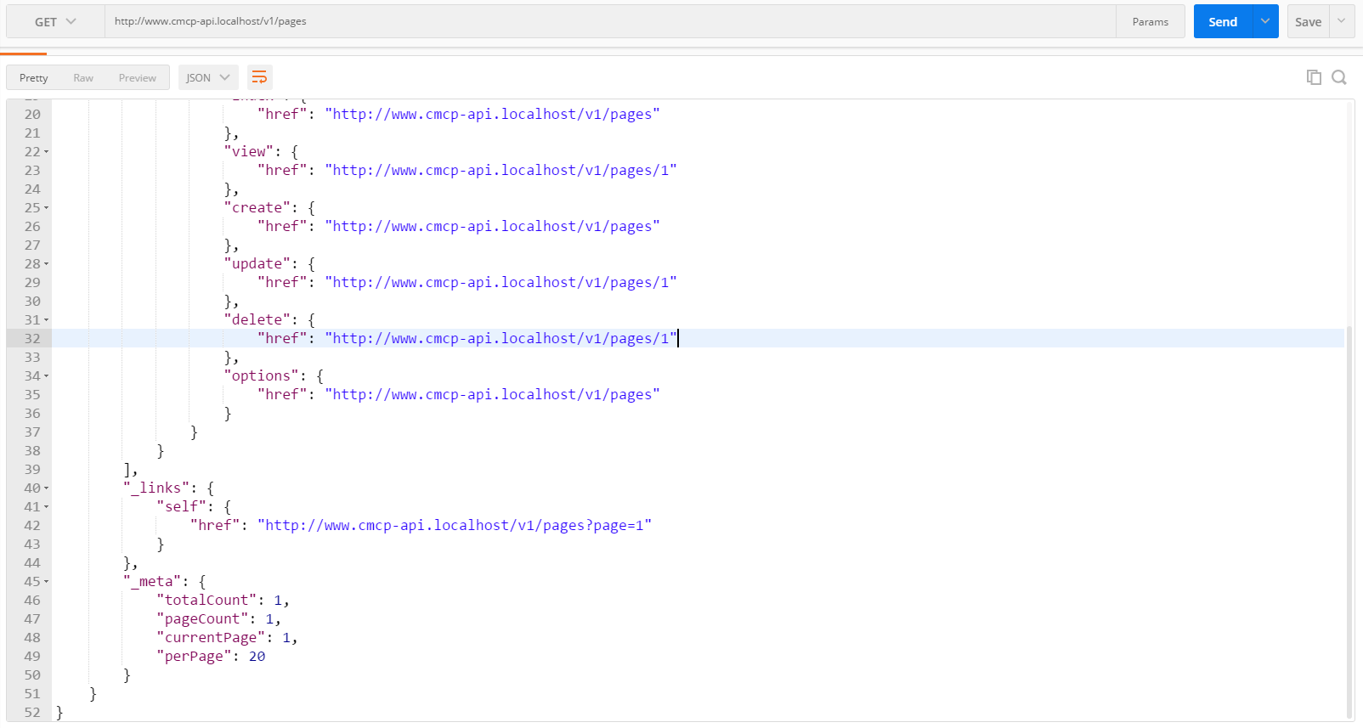Copy response body with the copy icon
Screen dimensions: 1363x728
tap(1314, 77)
